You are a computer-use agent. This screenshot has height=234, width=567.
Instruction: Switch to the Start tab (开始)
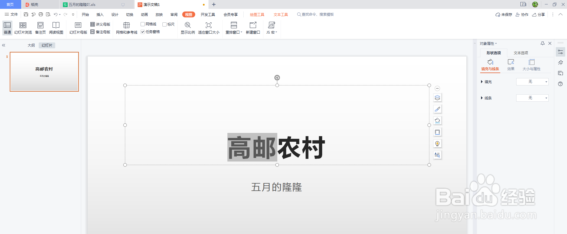coord(85,14)
